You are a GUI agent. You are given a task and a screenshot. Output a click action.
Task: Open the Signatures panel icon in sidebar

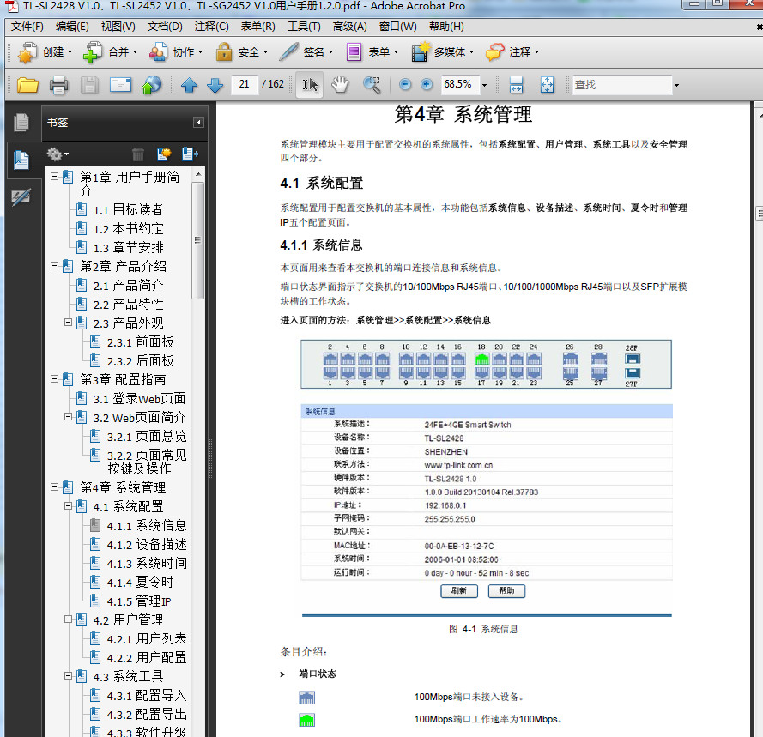coord(21,197)
